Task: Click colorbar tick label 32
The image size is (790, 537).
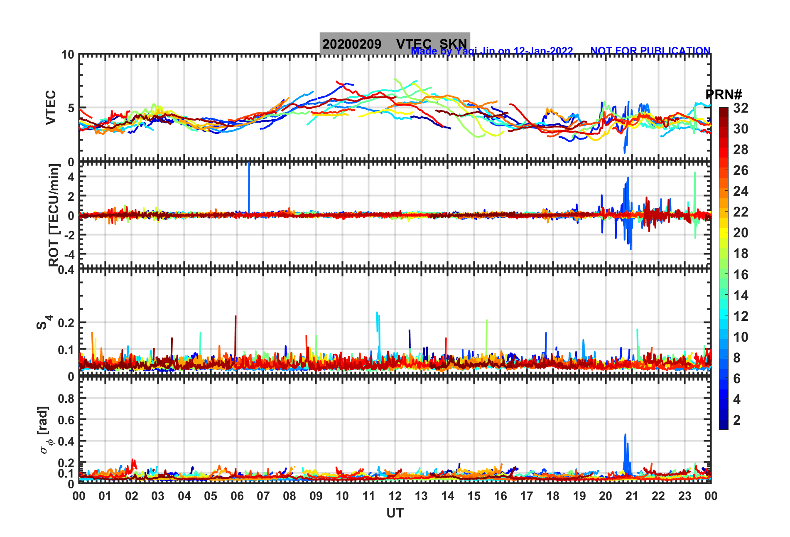Action: pos(741,108)
